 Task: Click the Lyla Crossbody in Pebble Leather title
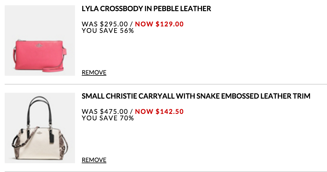pos(146,9)
